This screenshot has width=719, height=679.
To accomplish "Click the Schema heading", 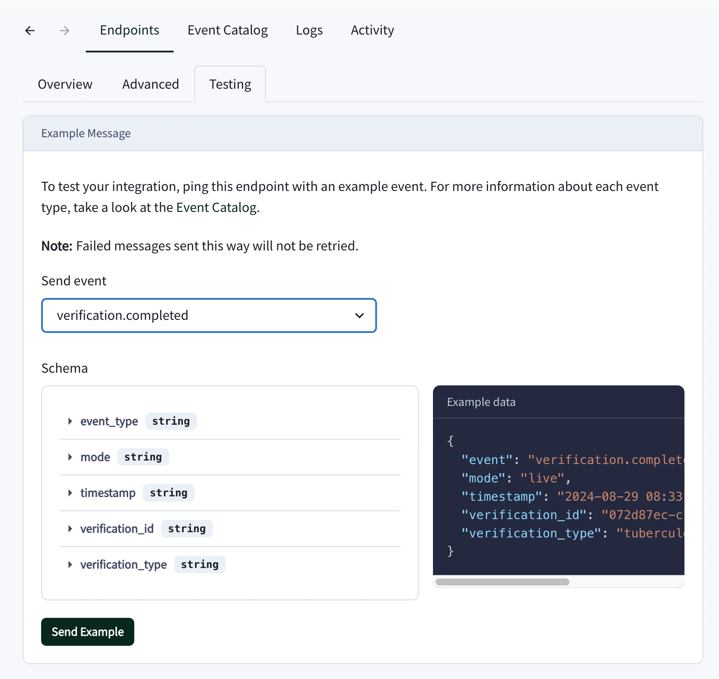I will coord(65,368).
